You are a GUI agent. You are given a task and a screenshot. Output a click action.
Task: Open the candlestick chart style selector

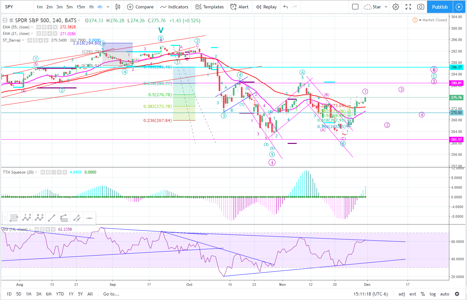point(118,7)
